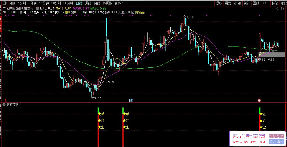Click the 复权 button
Image resolution: width=287 pixels, height=147 pixels.
(219, 3)
